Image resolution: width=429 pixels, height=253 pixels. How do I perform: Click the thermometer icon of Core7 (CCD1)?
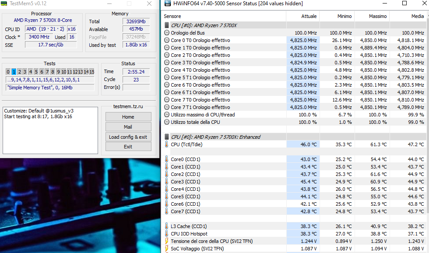pos(167,211)
